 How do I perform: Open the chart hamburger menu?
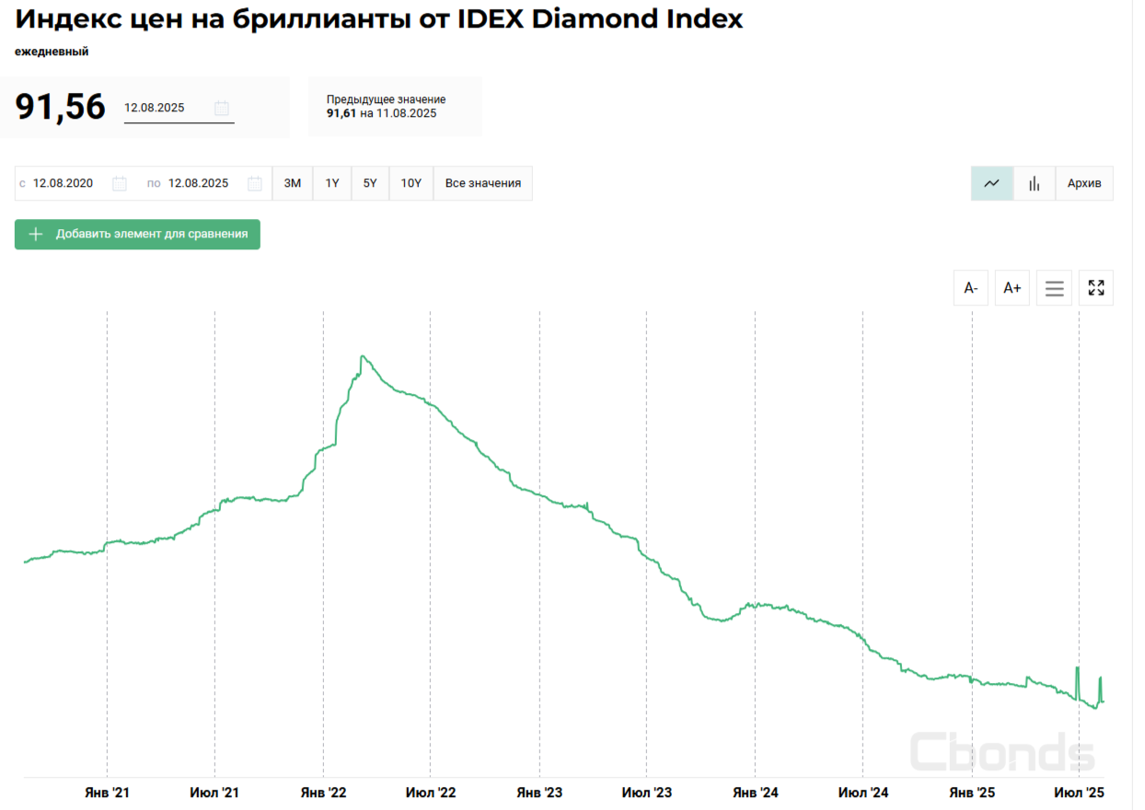tap(1054, 288)
